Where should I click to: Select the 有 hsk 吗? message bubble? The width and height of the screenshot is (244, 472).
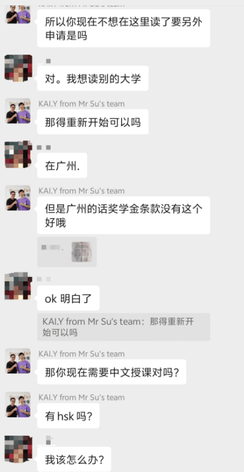pos(68,416)
